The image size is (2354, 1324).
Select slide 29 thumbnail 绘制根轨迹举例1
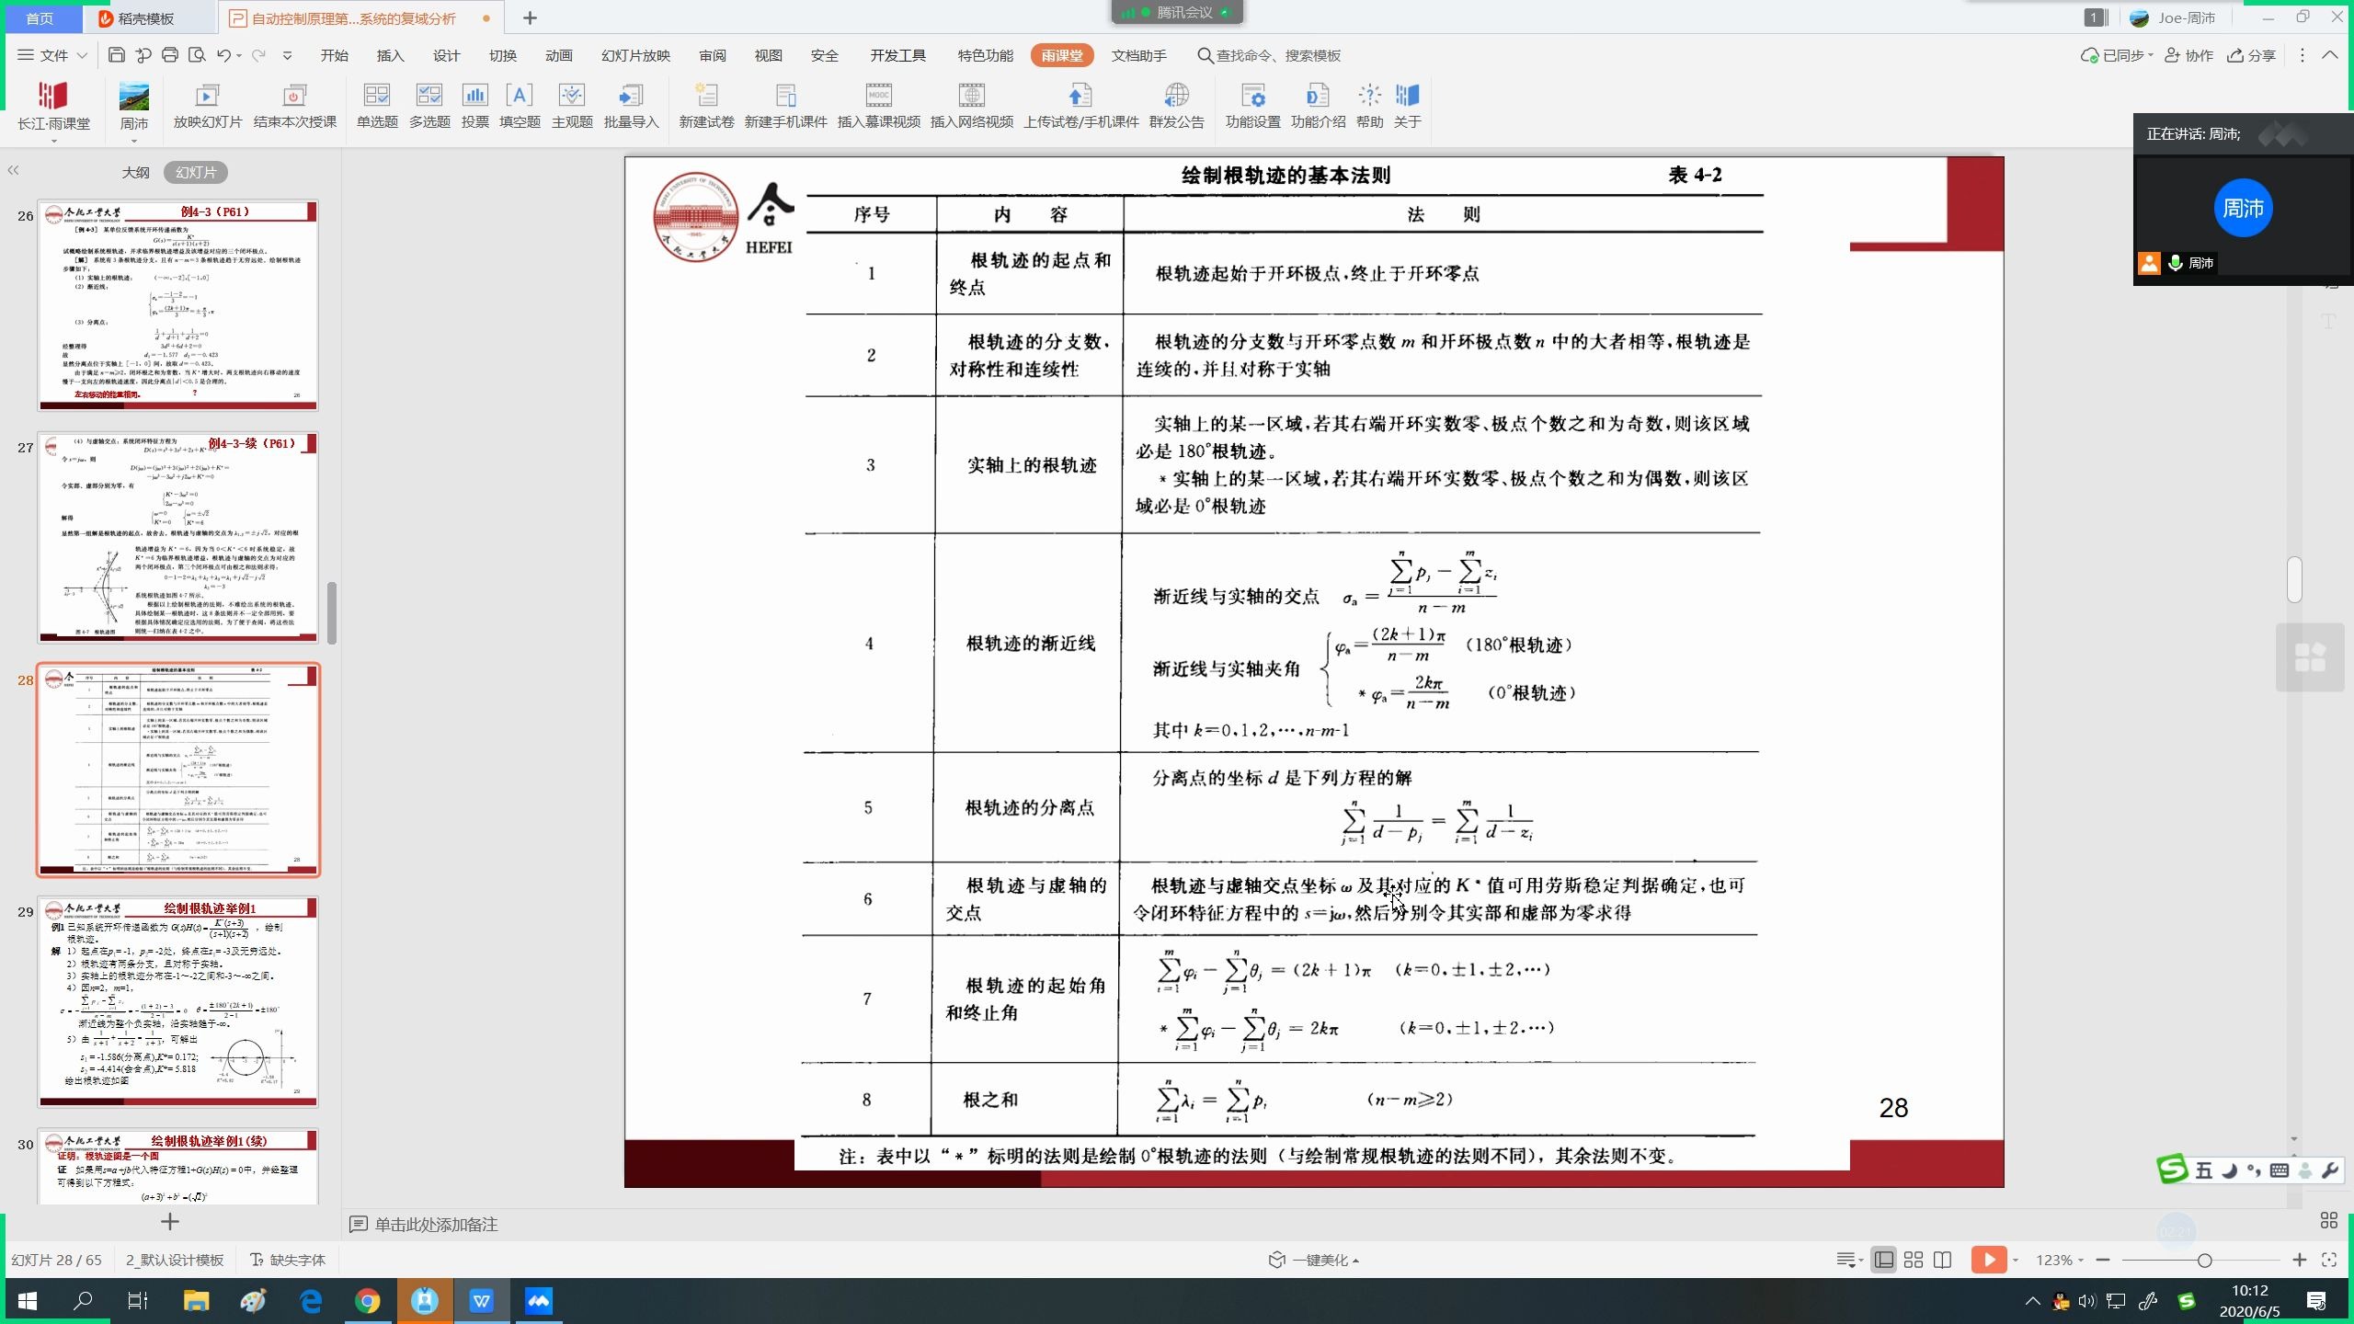point(178,1002)
